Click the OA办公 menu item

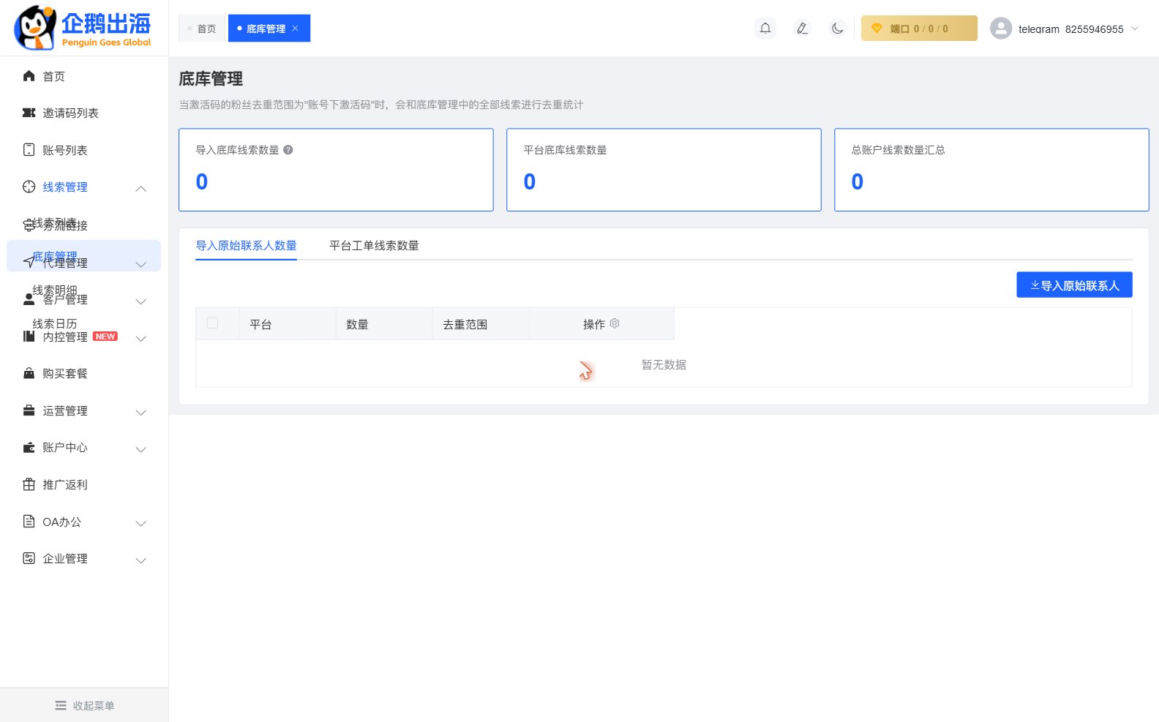point(61,522)
